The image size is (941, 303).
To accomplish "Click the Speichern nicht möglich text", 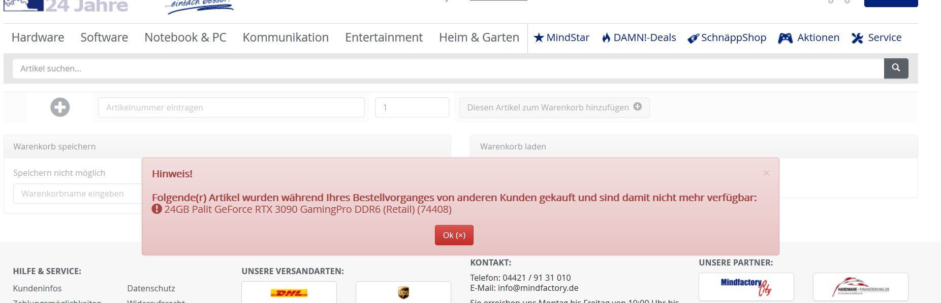I will tap(59, 173).
